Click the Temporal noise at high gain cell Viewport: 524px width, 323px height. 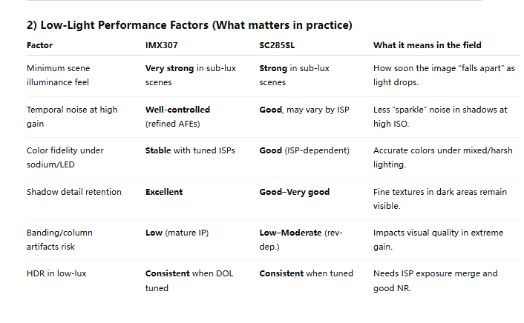coord(72,116)
